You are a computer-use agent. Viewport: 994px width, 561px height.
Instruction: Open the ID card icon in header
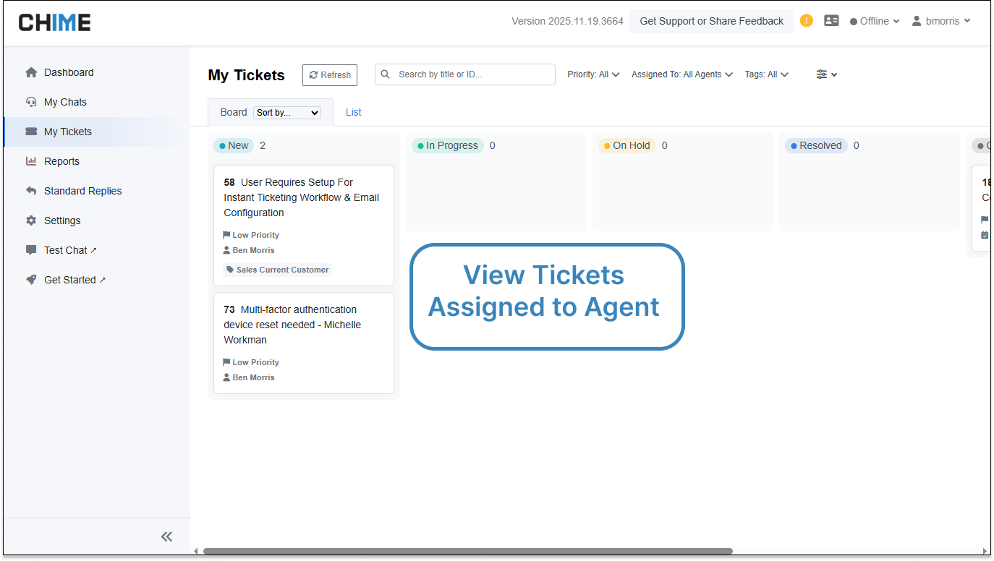(x=831, y=21)
